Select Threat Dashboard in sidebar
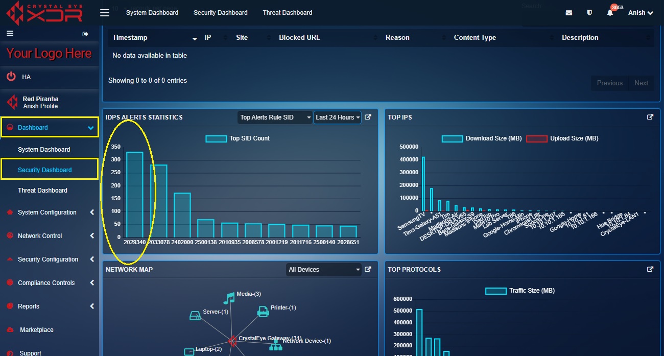This screenshot has width=664, height=356. [42, 191]
